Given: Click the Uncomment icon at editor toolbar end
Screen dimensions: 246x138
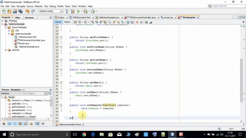Looking at the screenshot, I should 151,22.
